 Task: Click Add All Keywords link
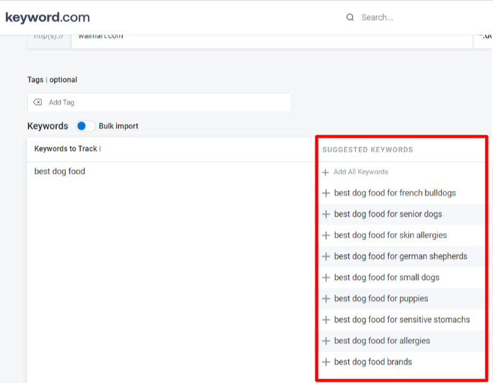point(361,172)
